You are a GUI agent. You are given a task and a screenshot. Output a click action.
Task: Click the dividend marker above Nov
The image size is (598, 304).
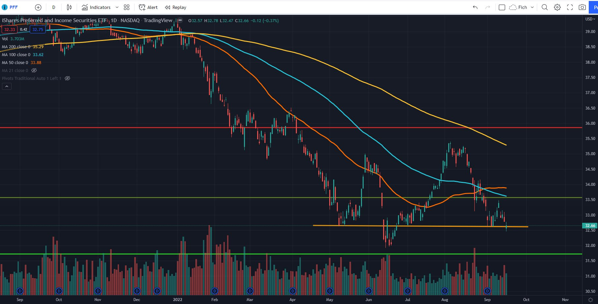pos(98,291)
